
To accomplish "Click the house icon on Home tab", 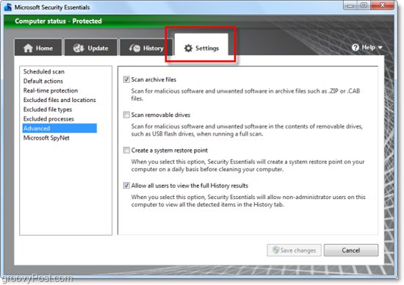I will (x=28, y=48).
